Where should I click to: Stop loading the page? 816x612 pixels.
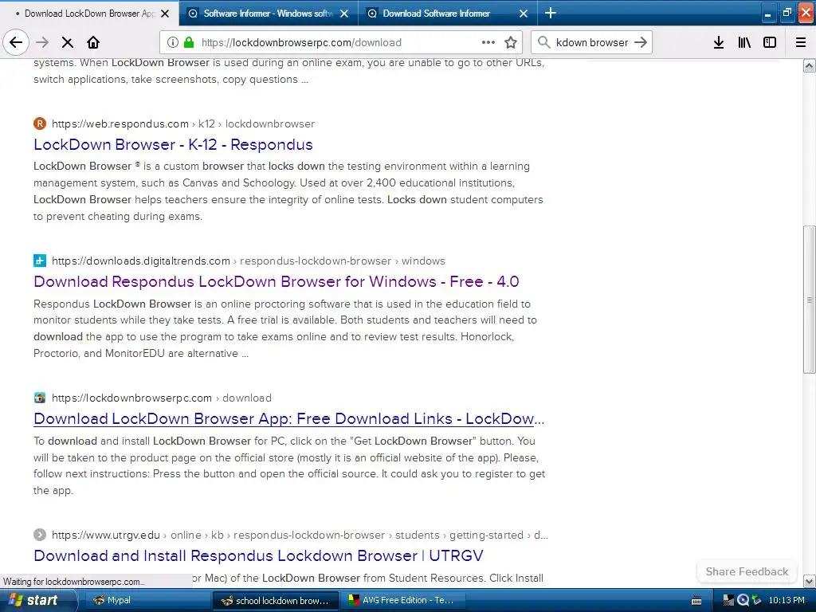tap(67, 43)
